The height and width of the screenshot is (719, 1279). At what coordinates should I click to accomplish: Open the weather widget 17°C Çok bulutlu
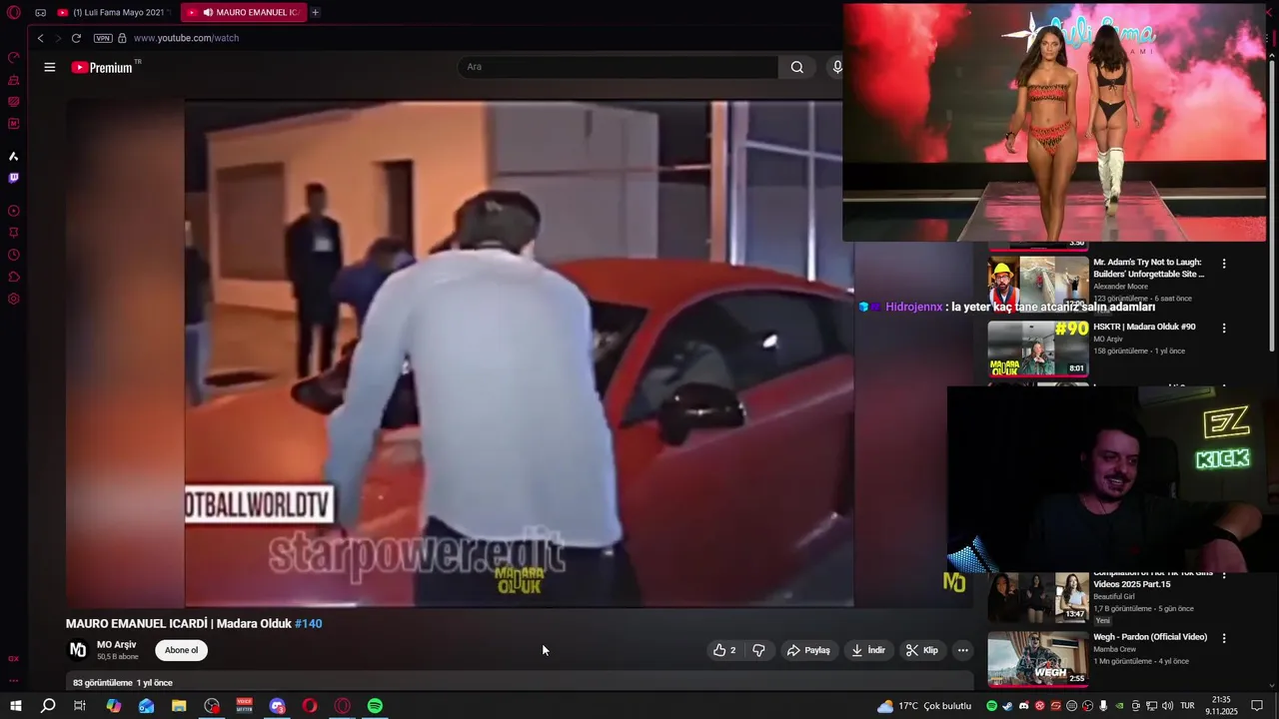tap(924, 706)
